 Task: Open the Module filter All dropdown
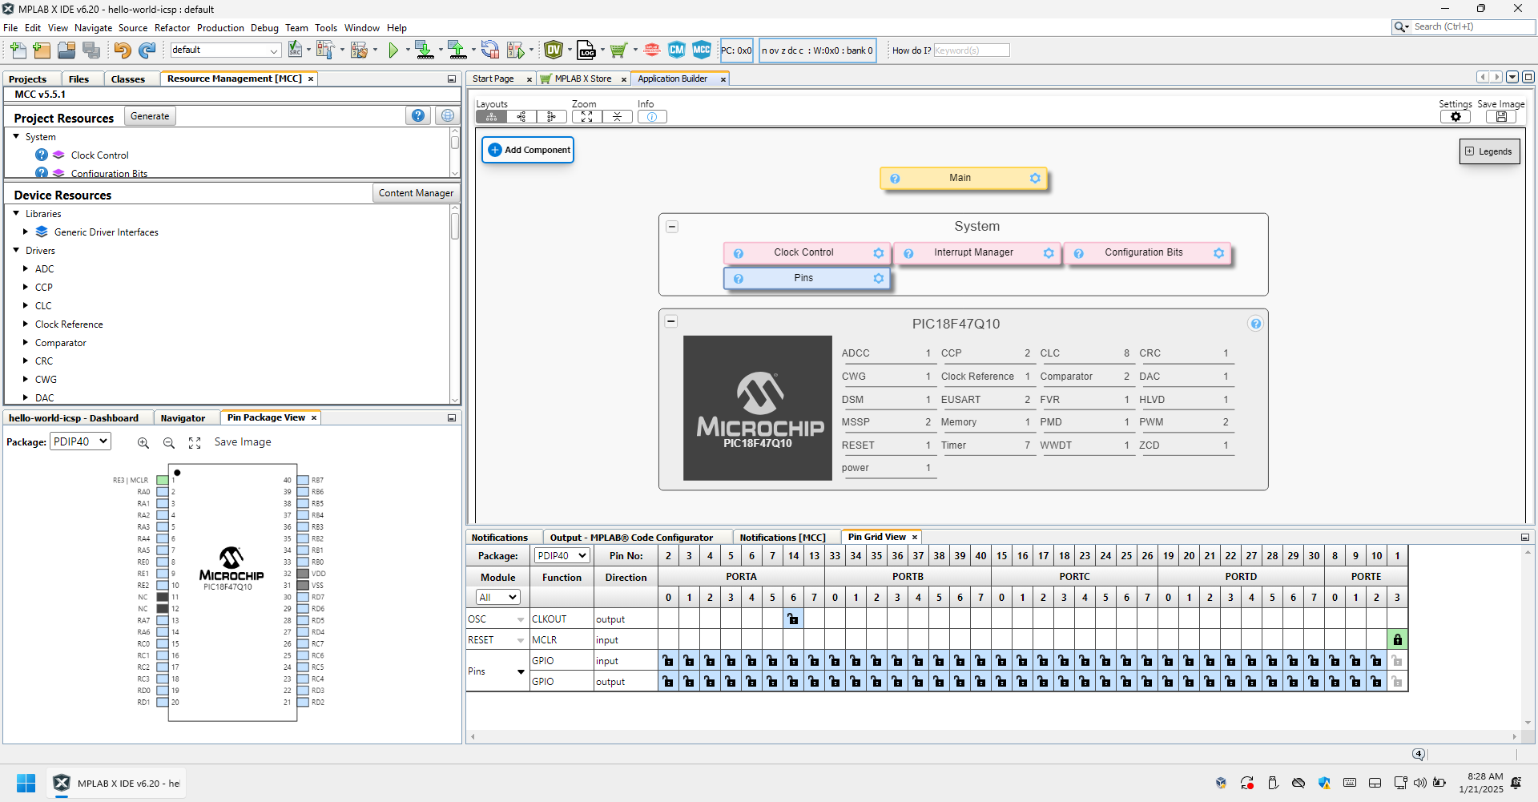[x=497, y=598]
